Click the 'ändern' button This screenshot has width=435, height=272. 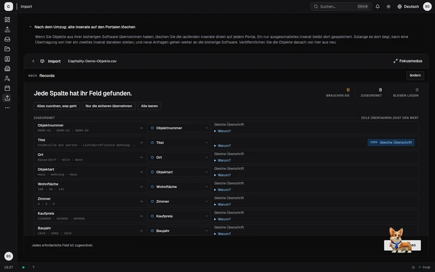pos(415,76)
